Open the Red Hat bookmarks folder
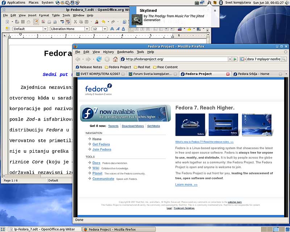The height and width of the screenshot is (232, 290). (x=142, y=67)
